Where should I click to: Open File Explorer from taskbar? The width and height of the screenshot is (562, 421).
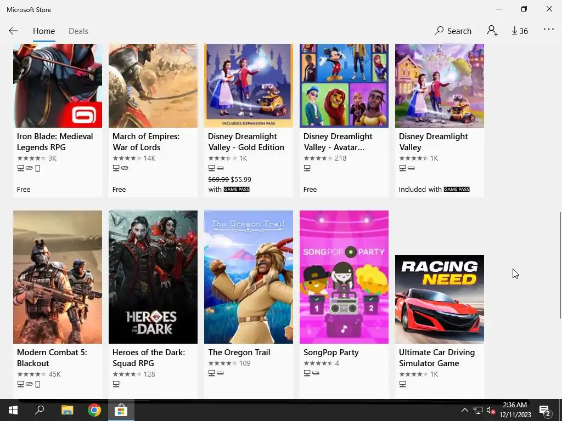(67, 410)
